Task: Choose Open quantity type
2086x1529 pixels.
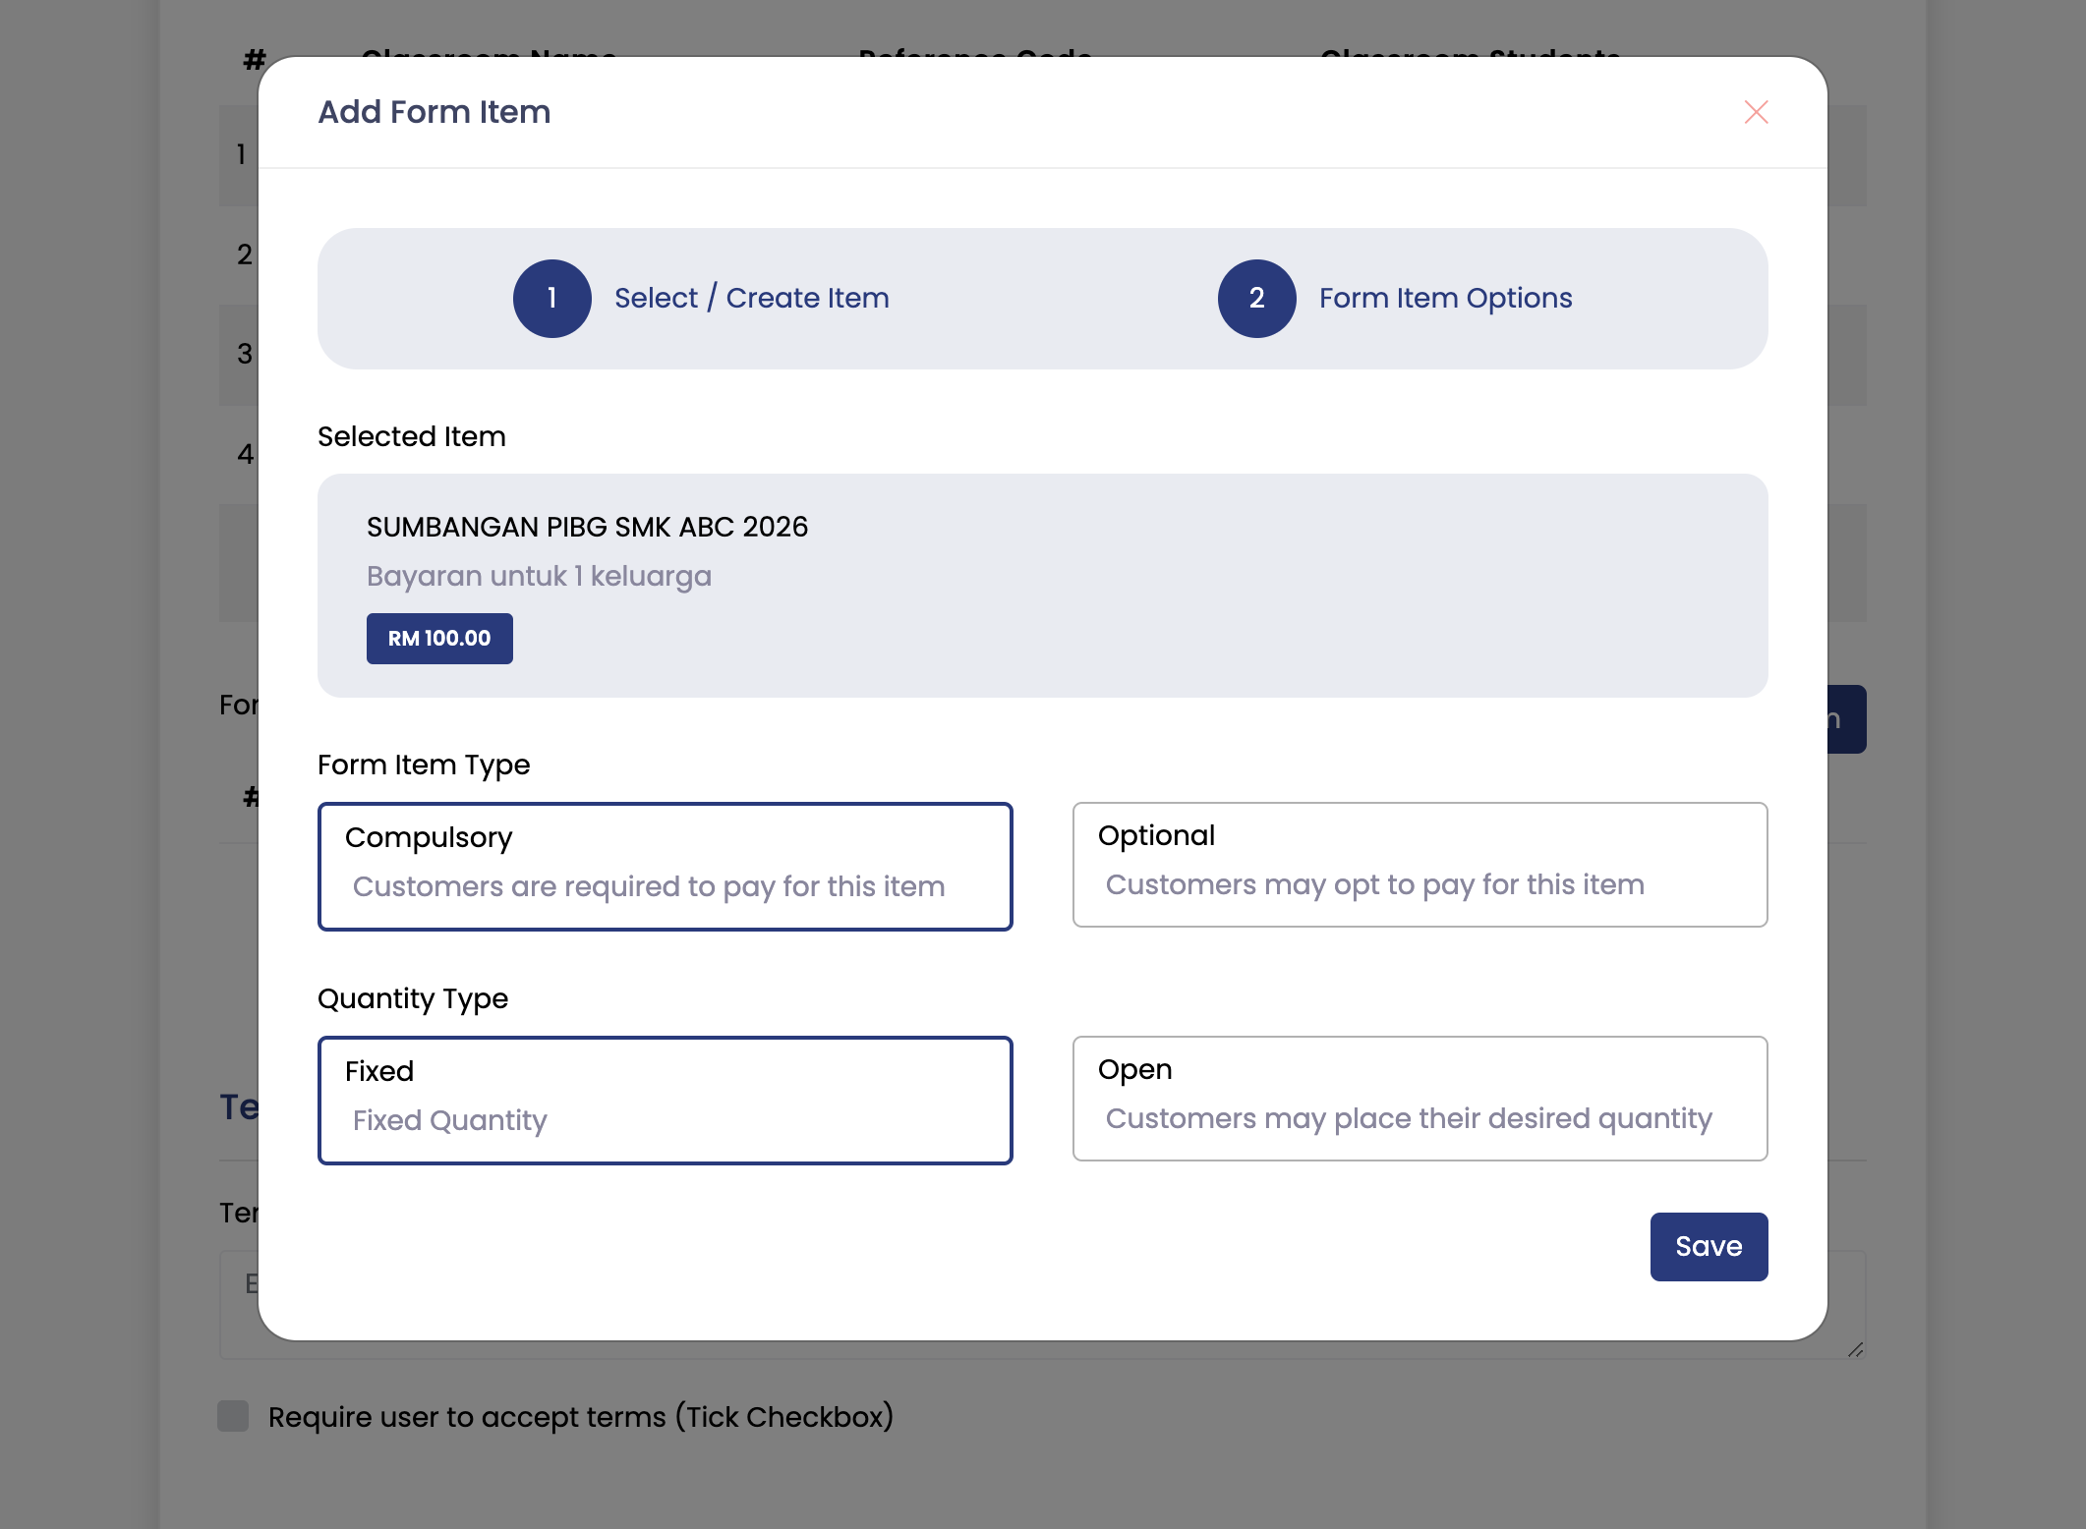Action: point(1420,1099)
